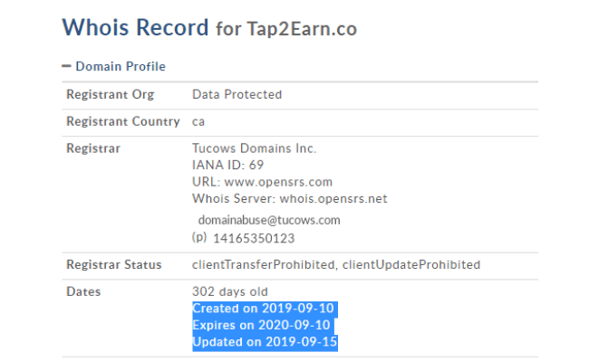Screen dimensions: 589x362
Task: Click the clientUpdateProhibited status
Action: [411, 265]
